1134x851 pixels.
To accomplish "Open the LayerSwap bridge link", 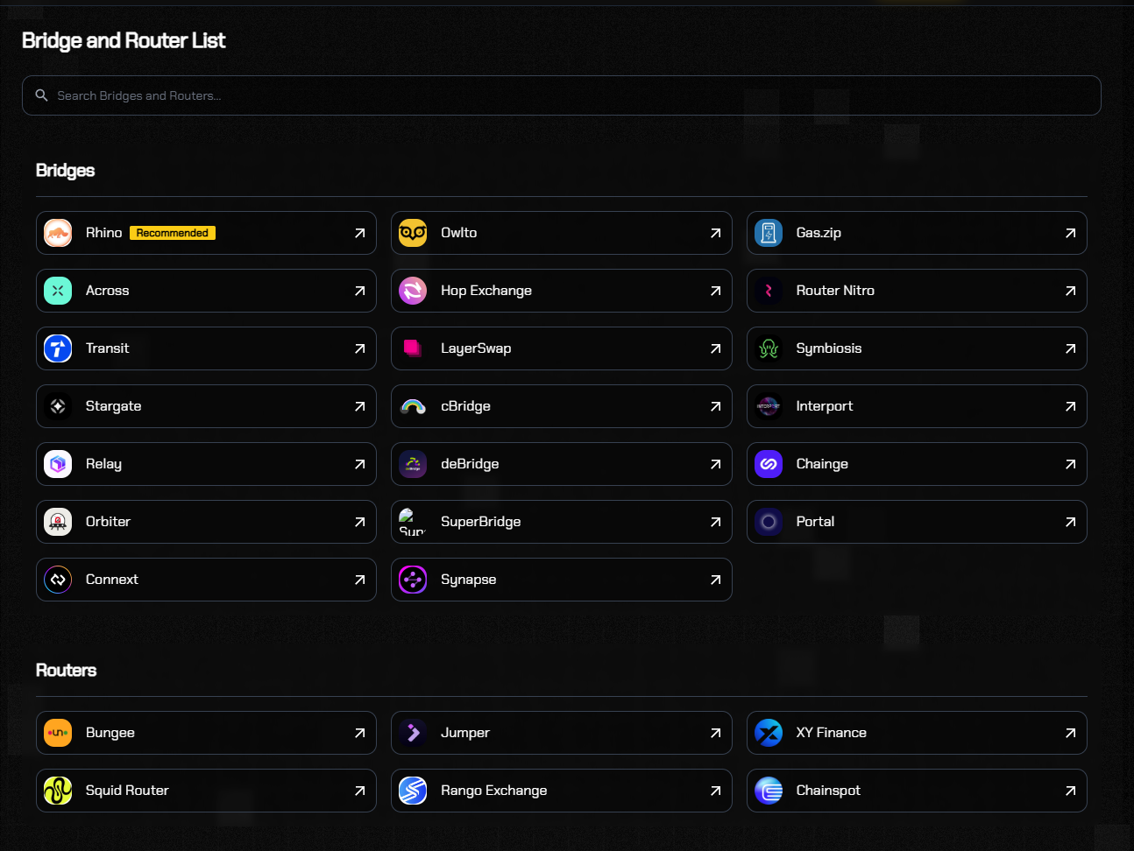I will coord(561,348).
